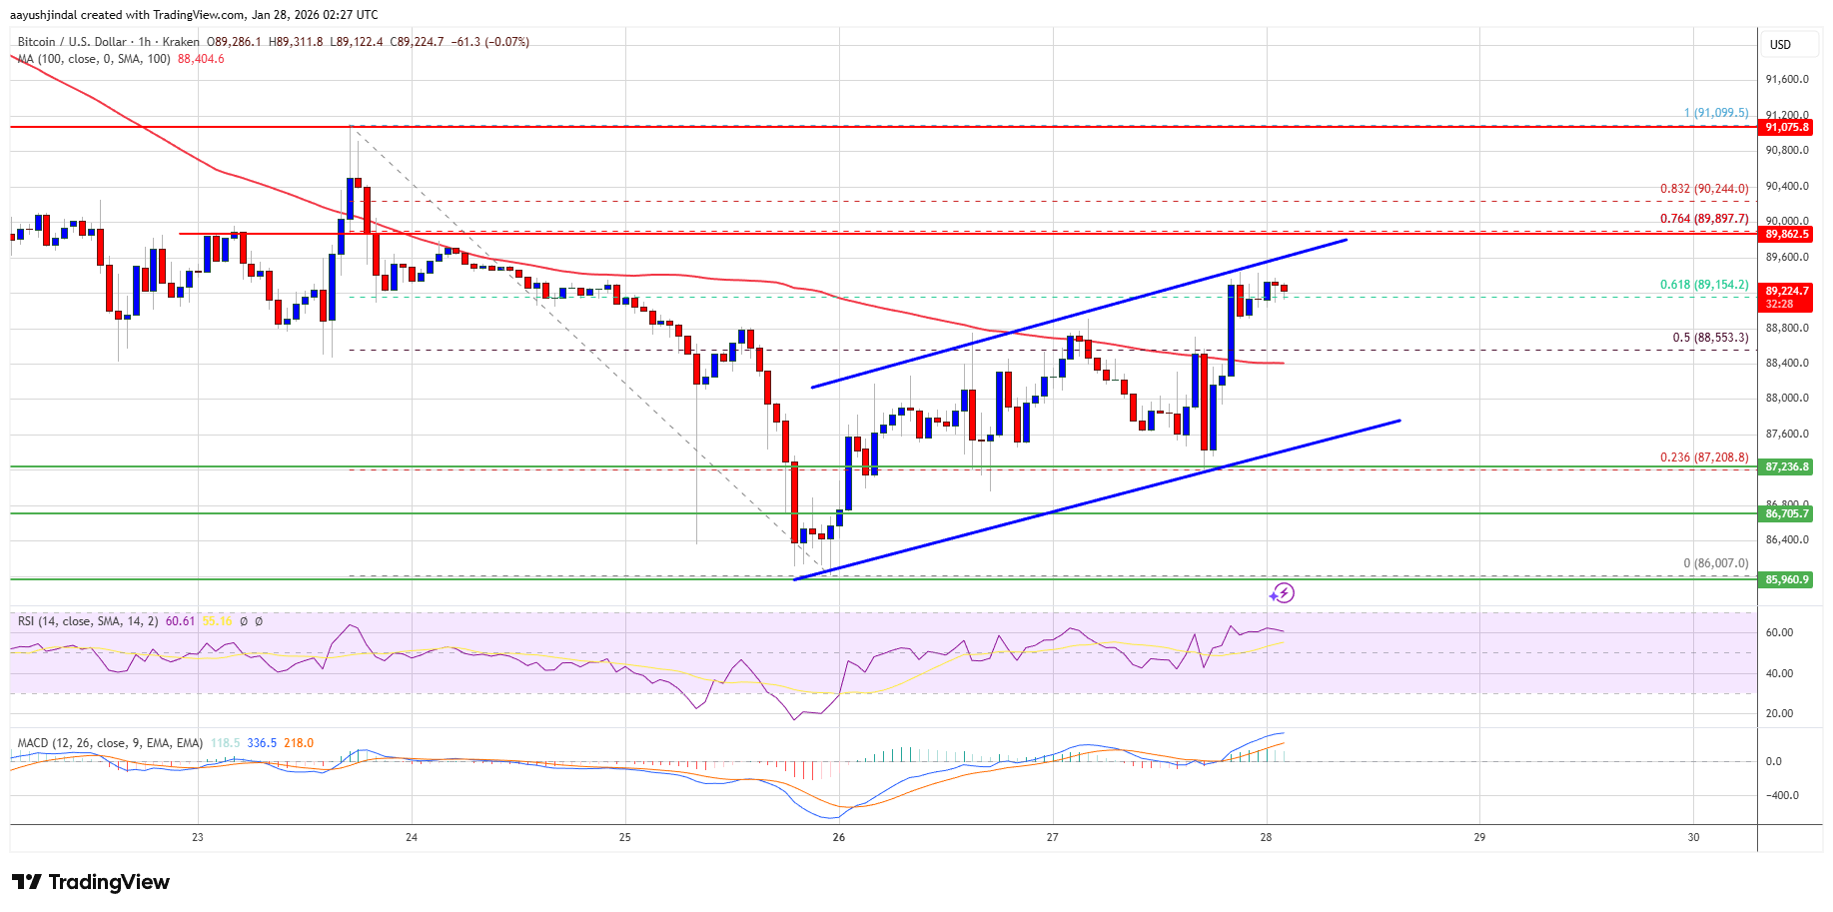Click the current price label 89,224.7
Image resolution: width=1833 pixels, height=912 pixels.
(x=1786, y=292)
